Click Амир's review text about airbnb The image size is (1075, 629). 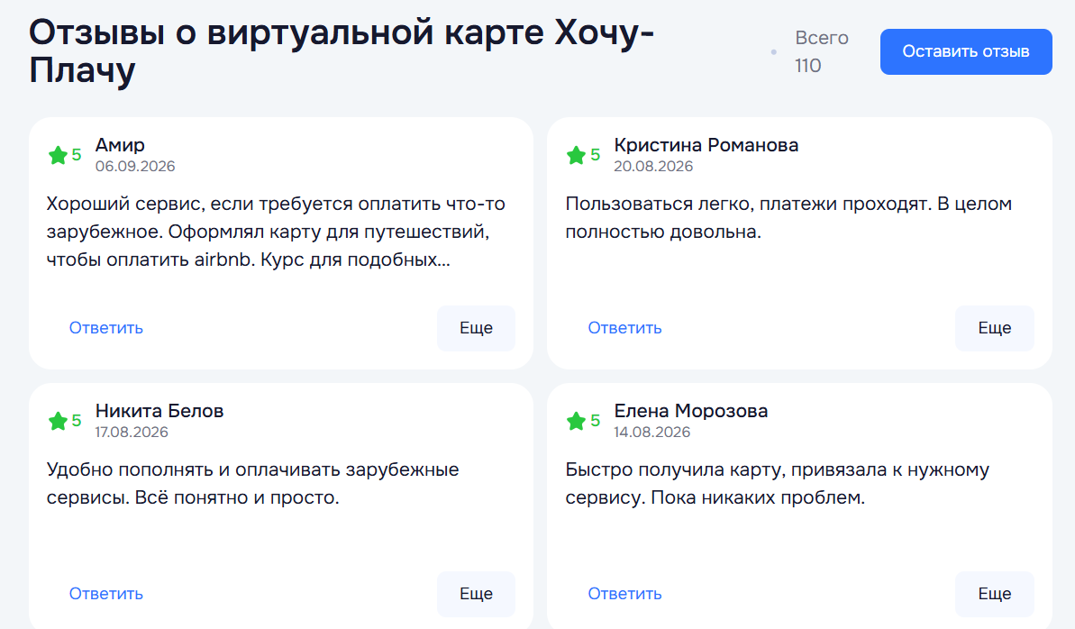pyautogui.click(x=276, y=232)
